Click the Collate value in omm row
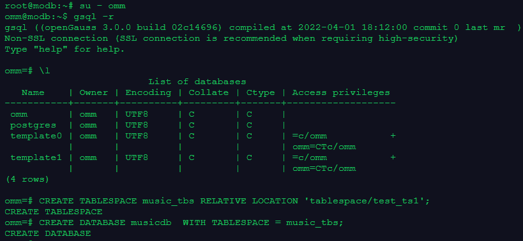Viewport: 523px width, 241px height. pos(192,115)
